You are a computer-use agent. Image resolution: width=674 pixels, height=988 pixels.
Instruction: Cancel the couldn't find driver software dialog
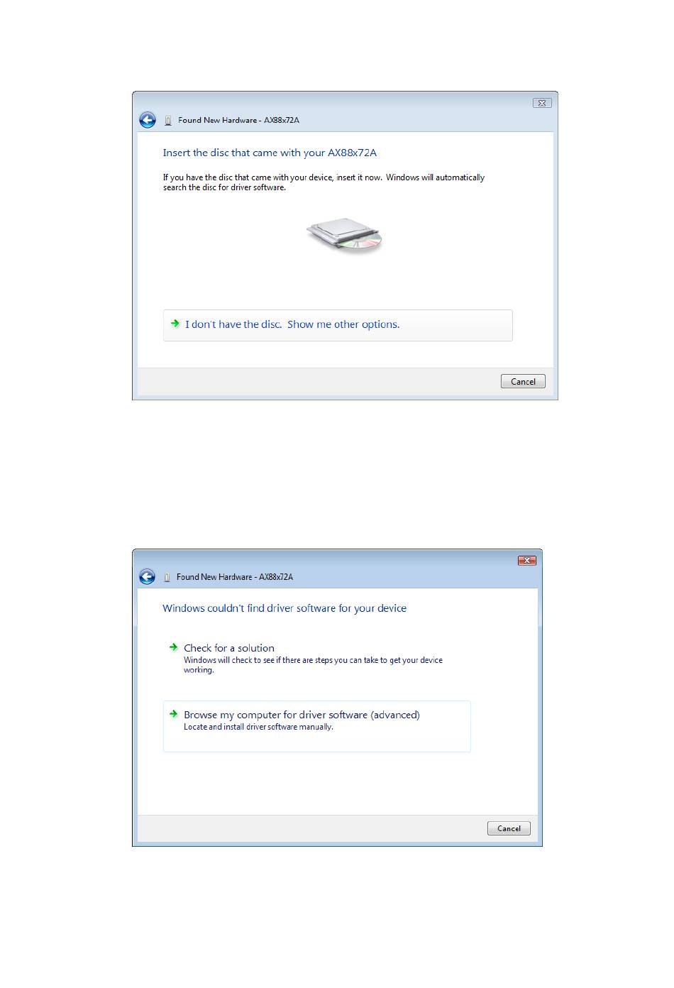(509, 828)
